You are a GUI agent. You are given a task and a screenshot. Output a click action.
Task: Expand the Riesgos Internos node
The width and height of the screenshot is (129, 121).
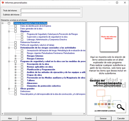pyautogui.click(x=15, y=56)
